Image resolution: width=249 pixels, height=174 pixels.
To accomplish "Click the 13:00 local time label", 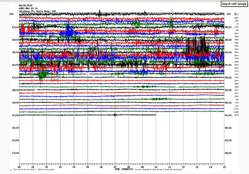I will click(14, 27).
